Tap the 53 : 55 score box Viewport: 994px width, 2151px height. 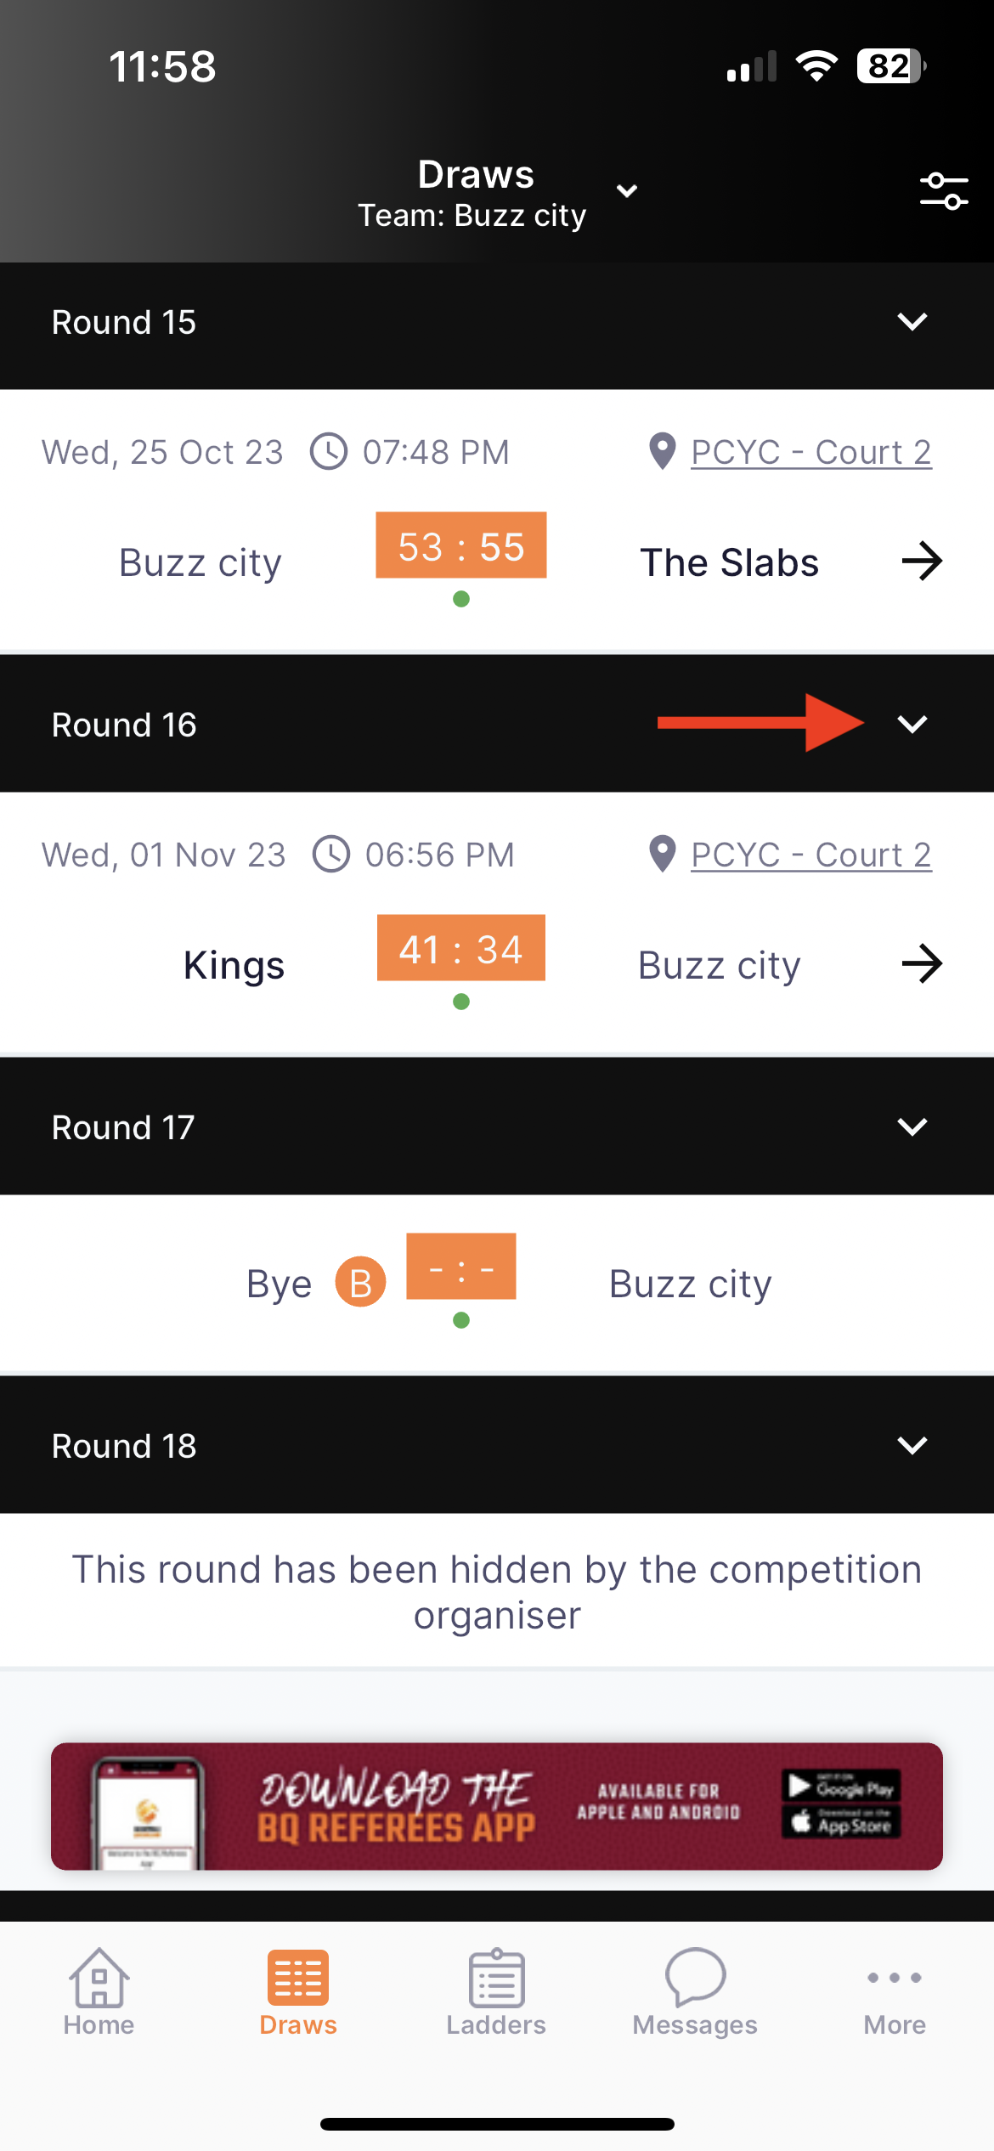pos(461,545)
